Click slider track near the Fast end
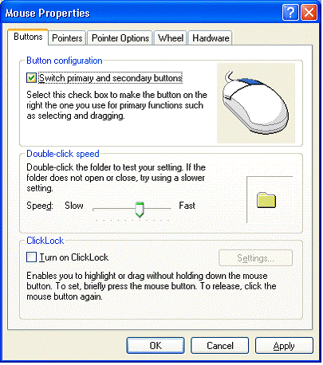Screen dimensions: 323x365 165,209
